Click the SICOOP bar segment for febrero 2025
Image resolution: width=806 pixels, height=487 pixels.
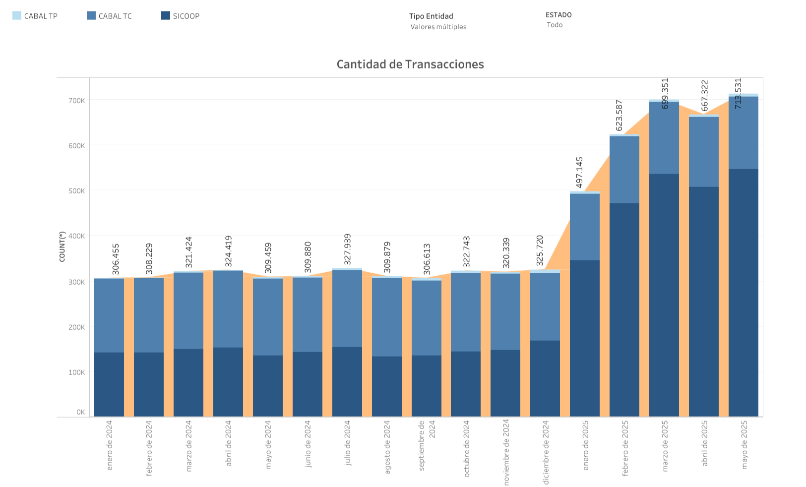[624, 310]
